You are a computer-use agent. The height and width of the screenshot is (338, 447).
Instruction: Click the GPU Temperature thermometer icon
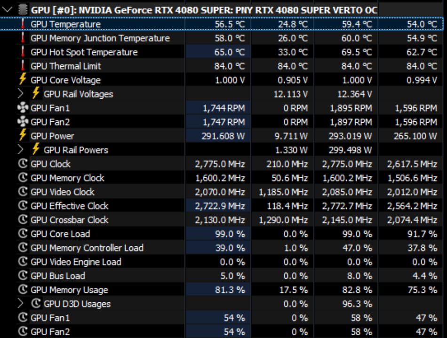pos(22,24)
